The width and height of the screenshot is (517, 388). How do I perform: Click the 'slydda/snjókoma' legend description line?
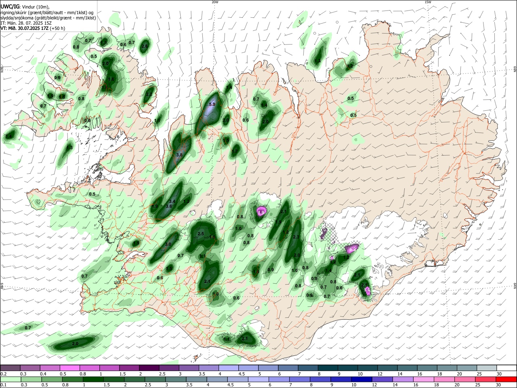pos(48,18)
